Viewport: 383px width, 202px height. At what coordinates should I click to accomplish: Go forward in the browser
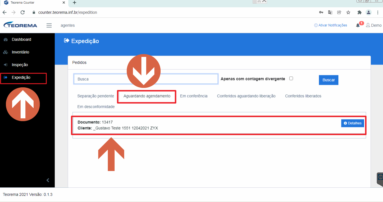point(14,12)
